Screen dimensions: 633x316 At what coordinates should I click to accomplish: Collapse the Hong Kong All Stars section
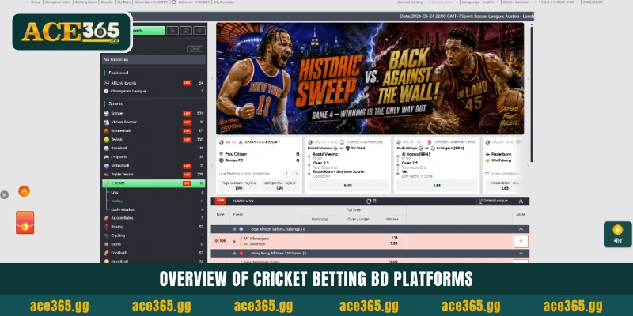[521, 254]
